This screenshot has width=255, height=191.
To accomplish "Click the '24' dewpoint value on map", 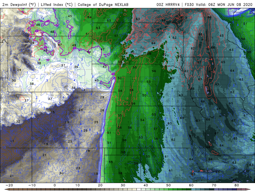I will coord(81,110).
